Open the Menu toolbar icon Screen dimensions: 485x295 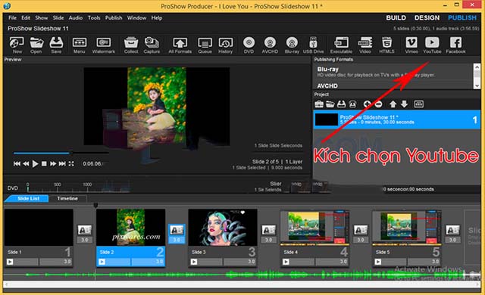[x=79, y=45]
